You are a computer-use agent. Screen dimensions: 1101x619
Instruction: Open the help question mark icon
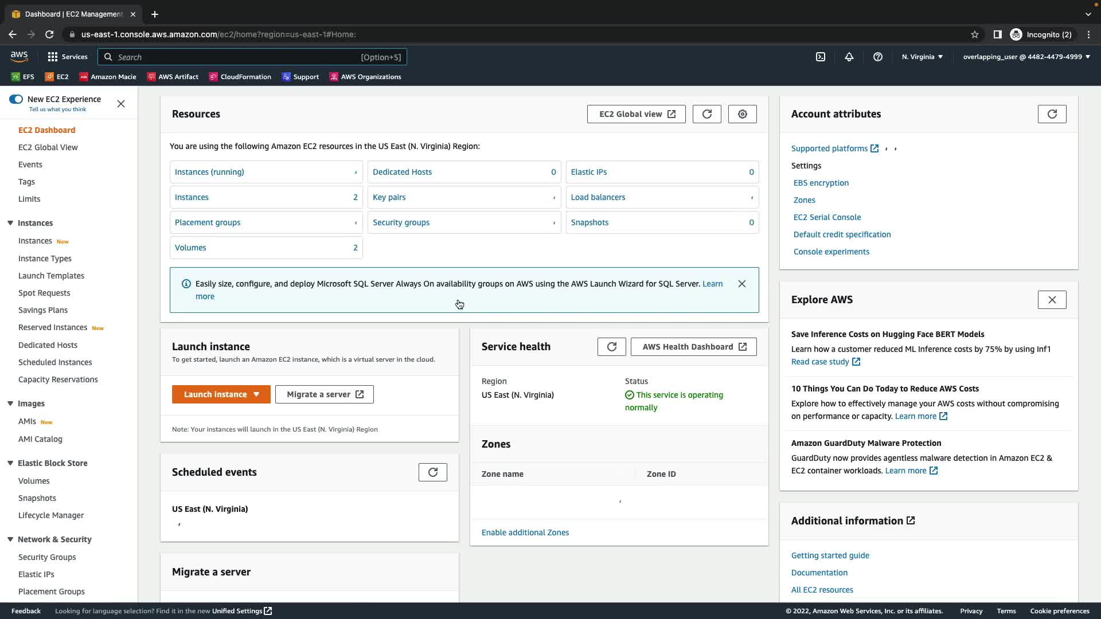point(878,57)
